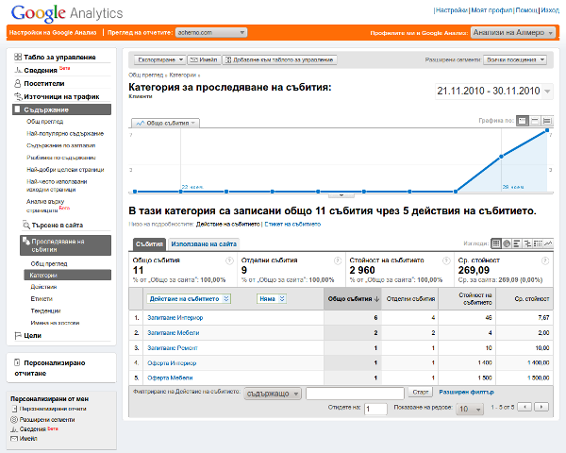The image size is (566, 453).
Task: Click the Цели flag icon
Action: pyautogui.click(x=18, y=335)
